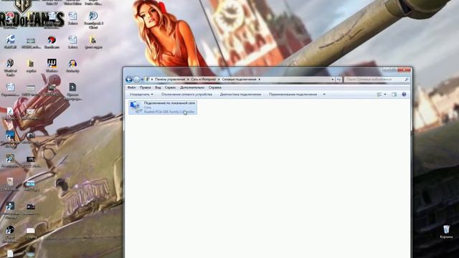Screen dimensions: 459x258
Task: Open the address bar history dropdown arrow
Action: point(333,80)
